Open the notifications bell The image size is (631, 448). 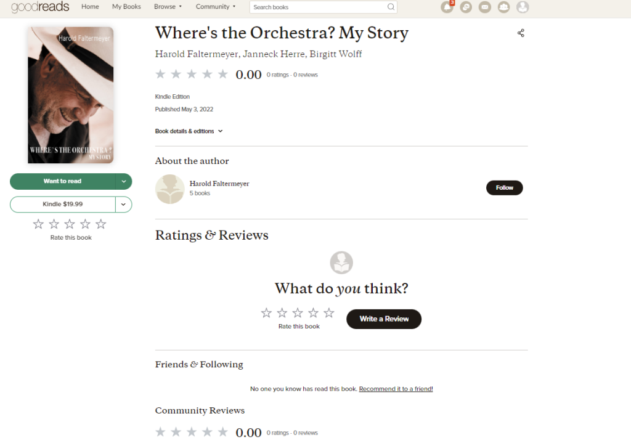pos(447,7)
